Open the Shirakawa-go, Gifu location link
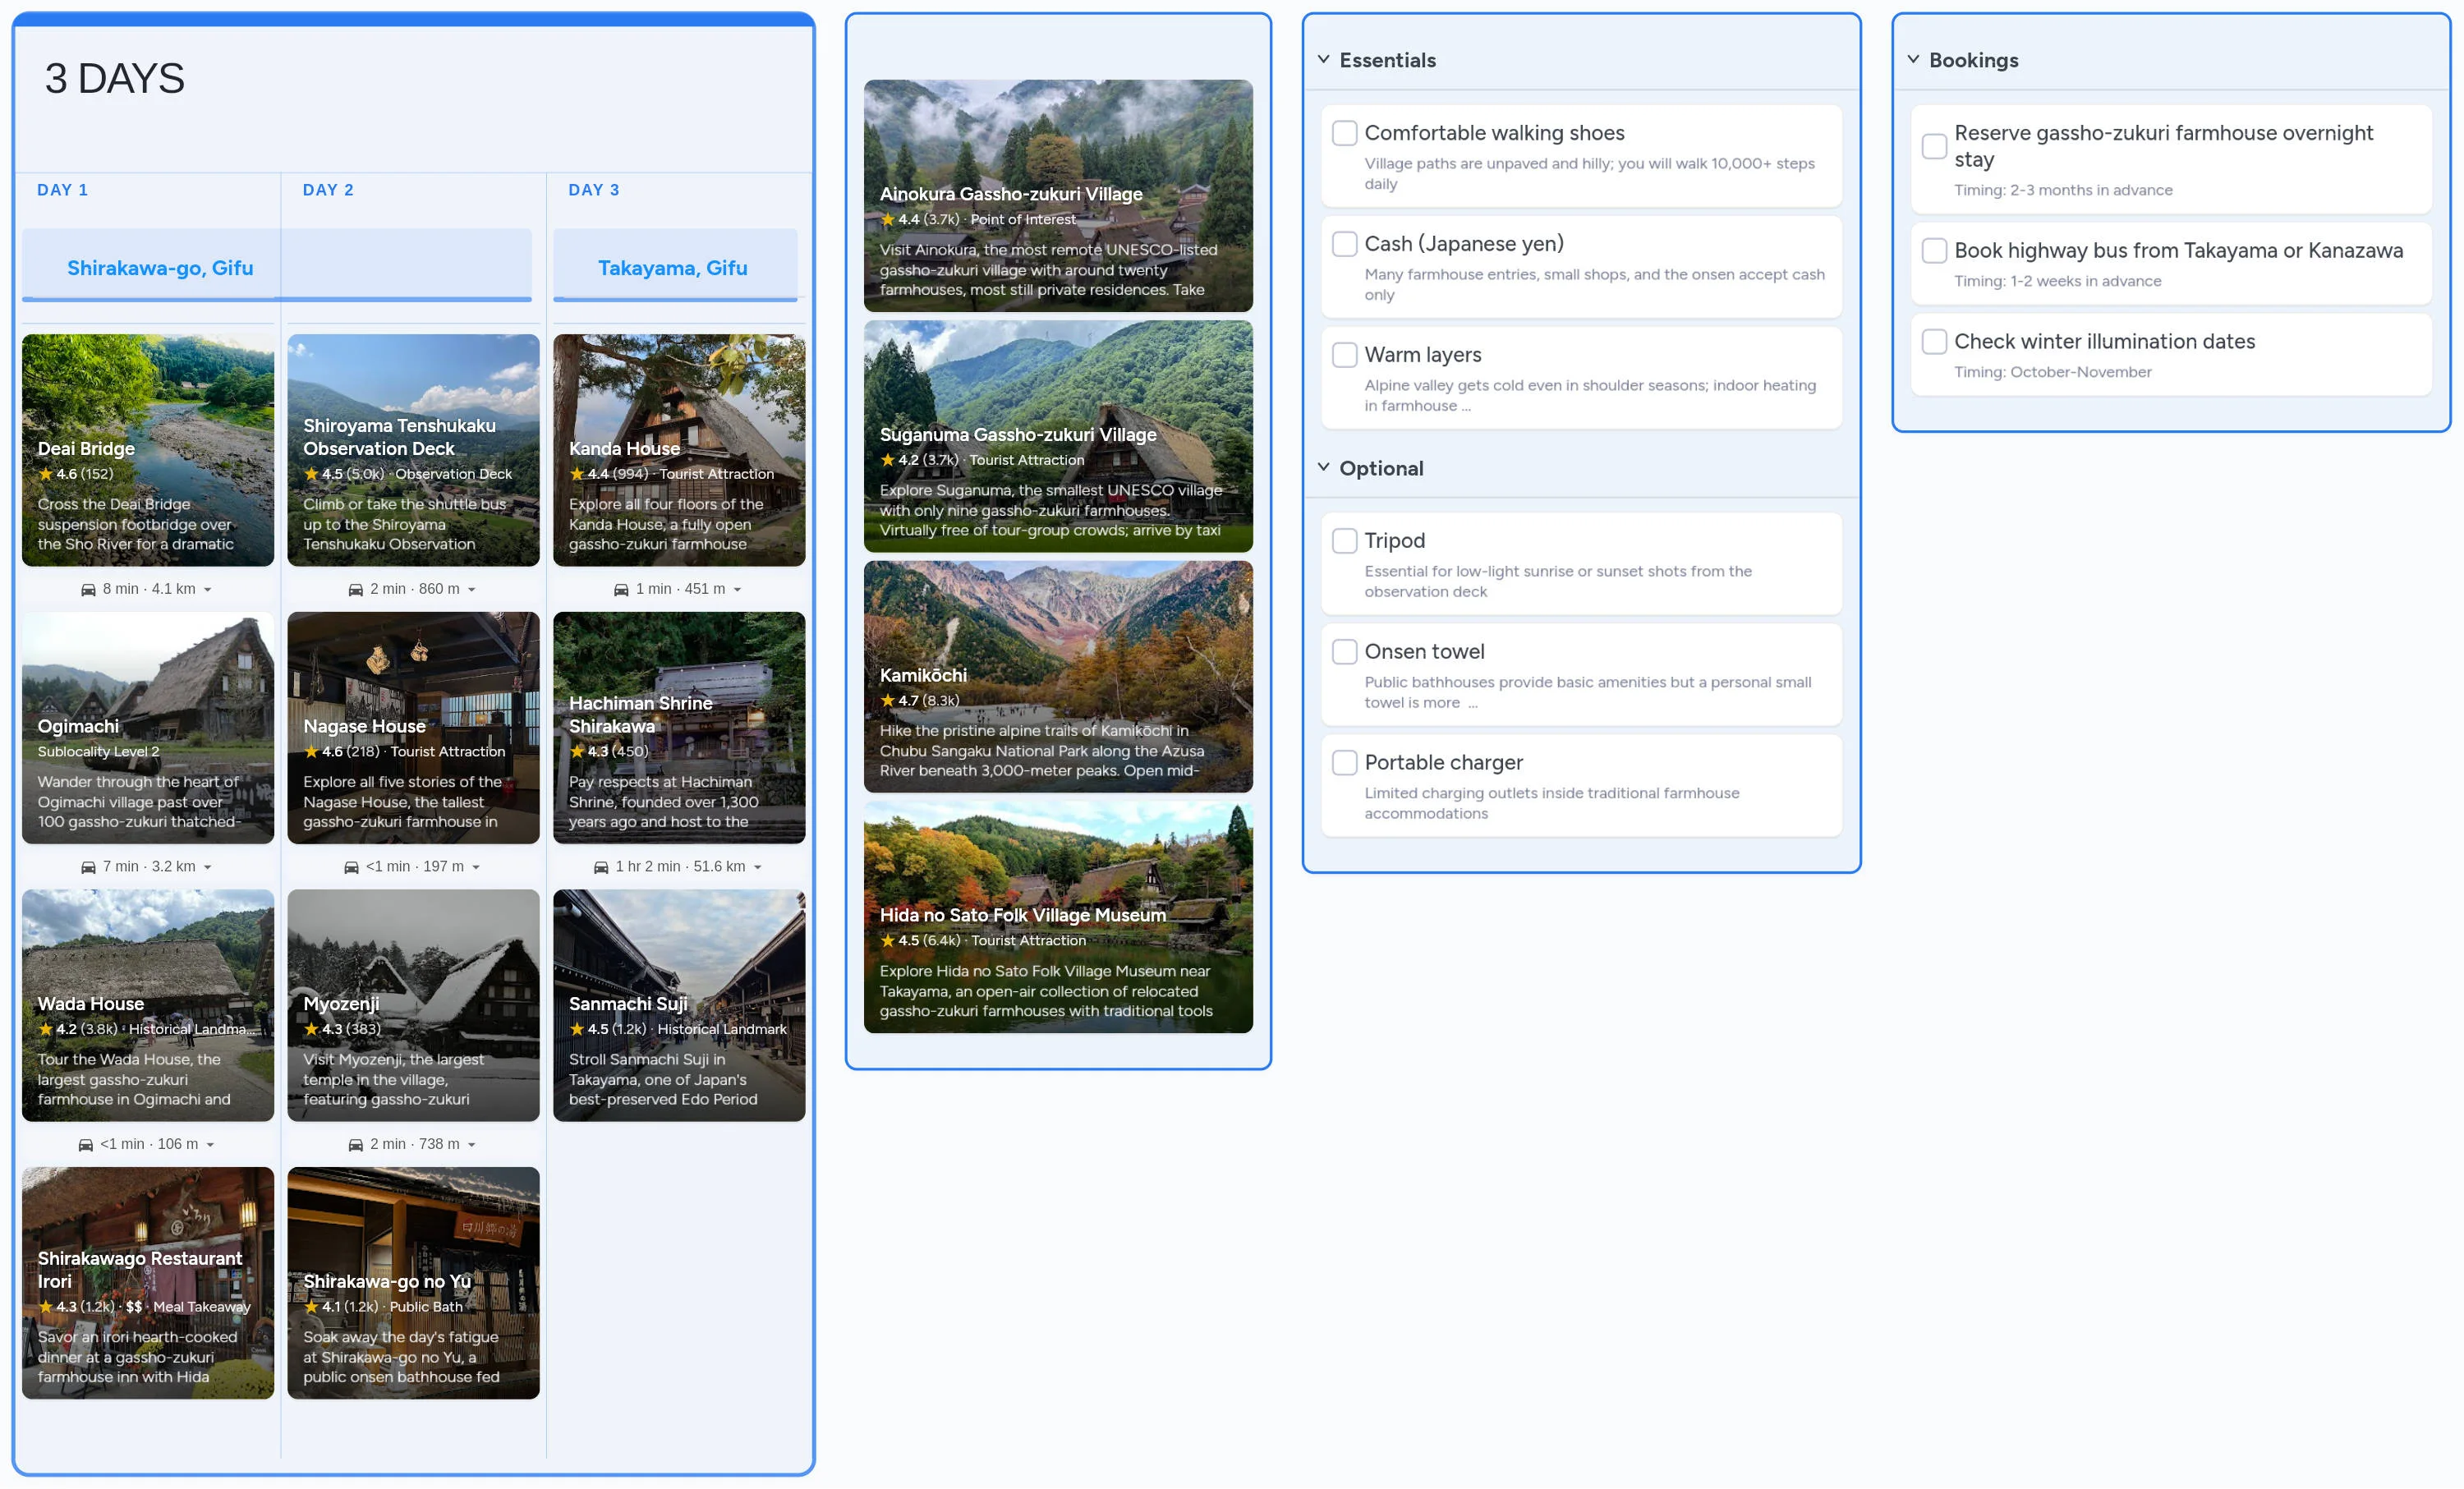The width and height of the screenshot is (2464, 1489). click(x=160, y=268)
